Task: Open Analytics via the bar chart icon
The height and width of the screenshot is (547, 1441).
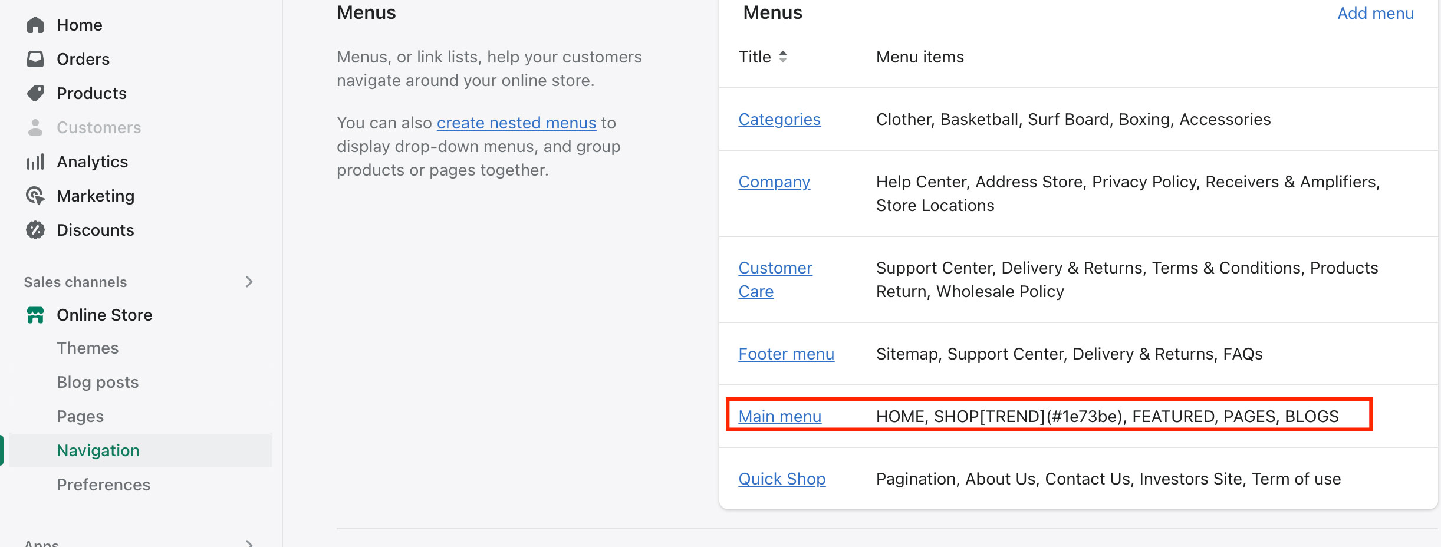Action: pos(35,162)
